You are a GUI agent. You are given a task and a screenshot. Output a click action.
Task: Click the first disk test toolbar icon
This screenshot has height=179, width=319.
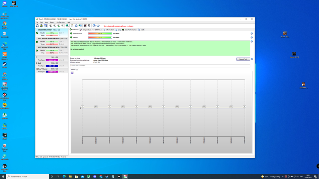click(50, 26)
